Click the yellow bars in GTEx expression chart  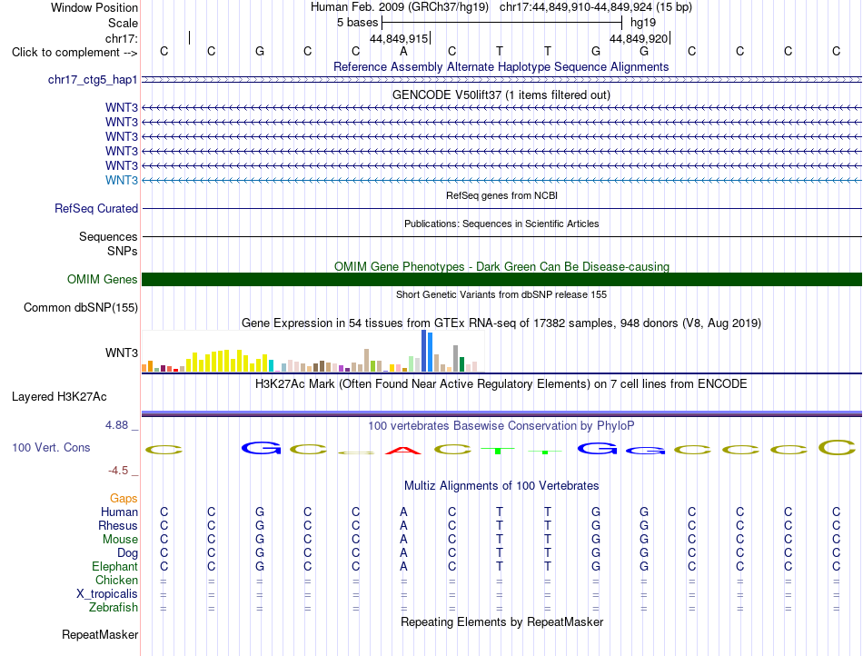[x=230, y=361]
